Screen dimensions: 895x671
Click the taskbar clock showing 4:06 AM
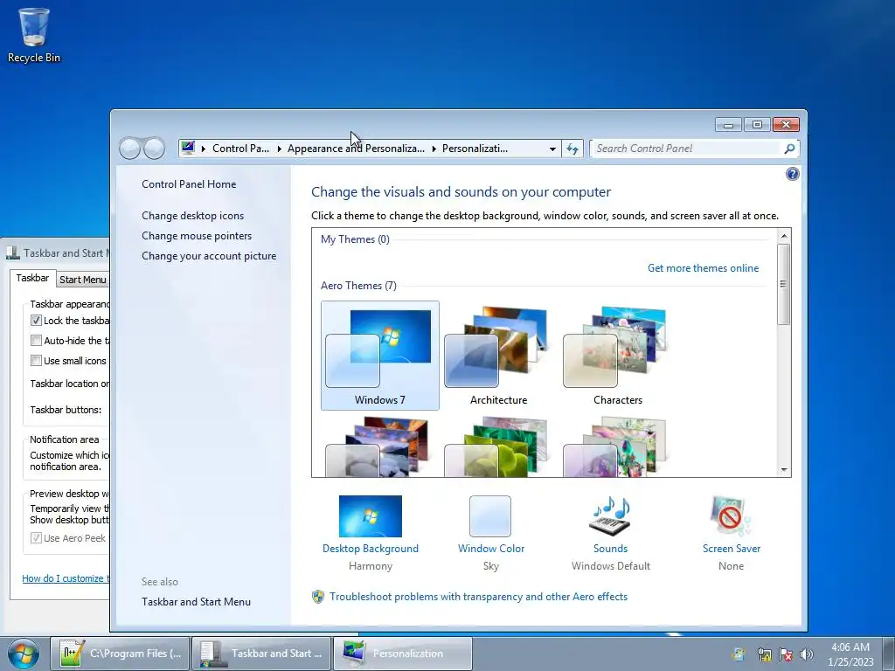[850, 654]
